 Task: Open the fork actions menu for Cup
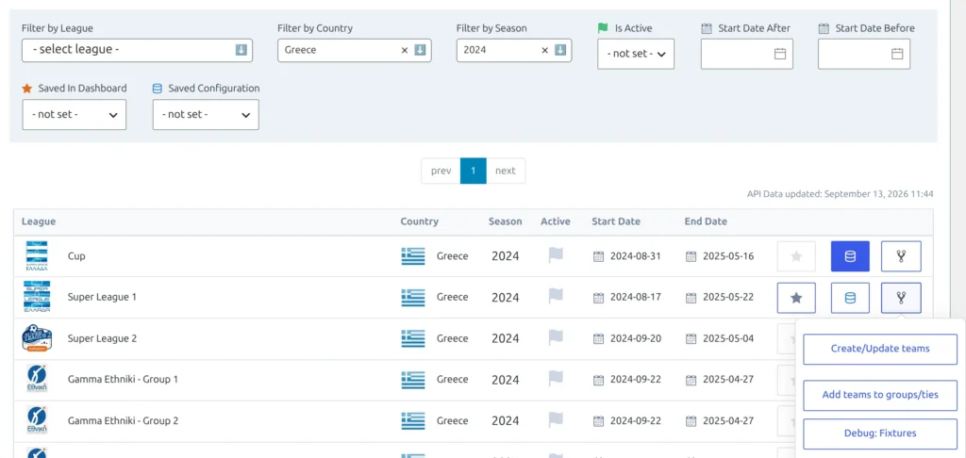(x=901, y=256)
